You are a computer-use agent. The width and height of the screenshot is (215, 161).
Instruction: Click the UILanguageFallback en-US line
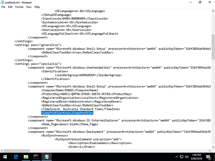(x=80, y=33)
